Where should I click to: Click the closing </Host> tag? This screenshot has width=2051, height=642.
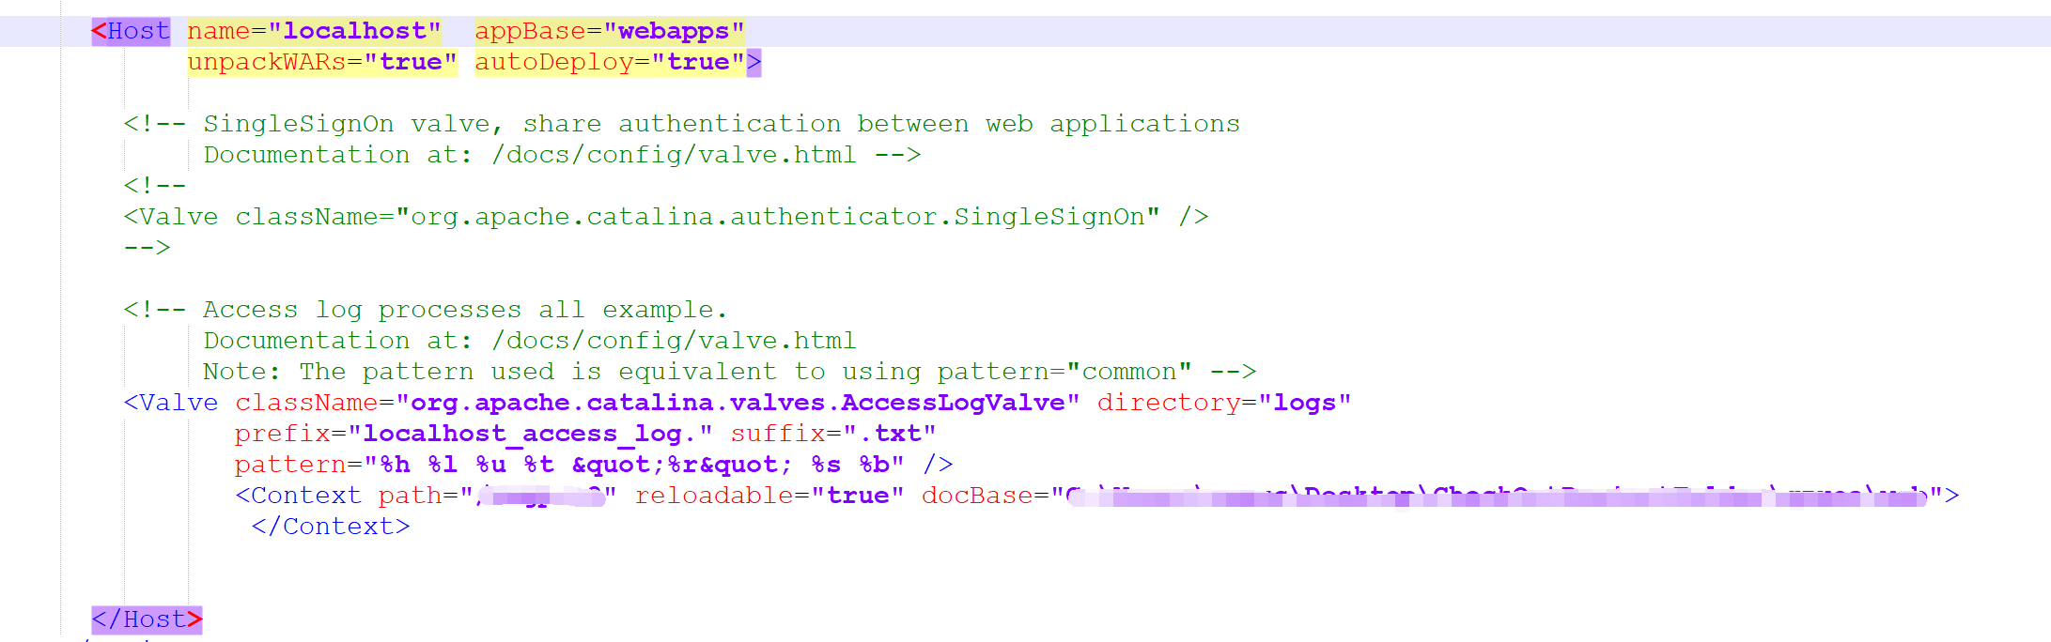click(148, 619)
